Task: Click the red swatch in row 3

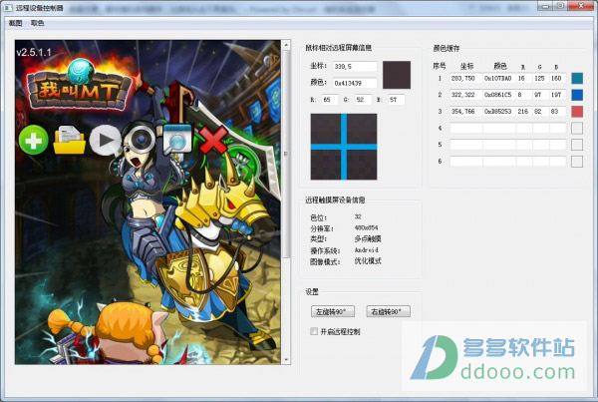Action: click(x=577, y=112)
